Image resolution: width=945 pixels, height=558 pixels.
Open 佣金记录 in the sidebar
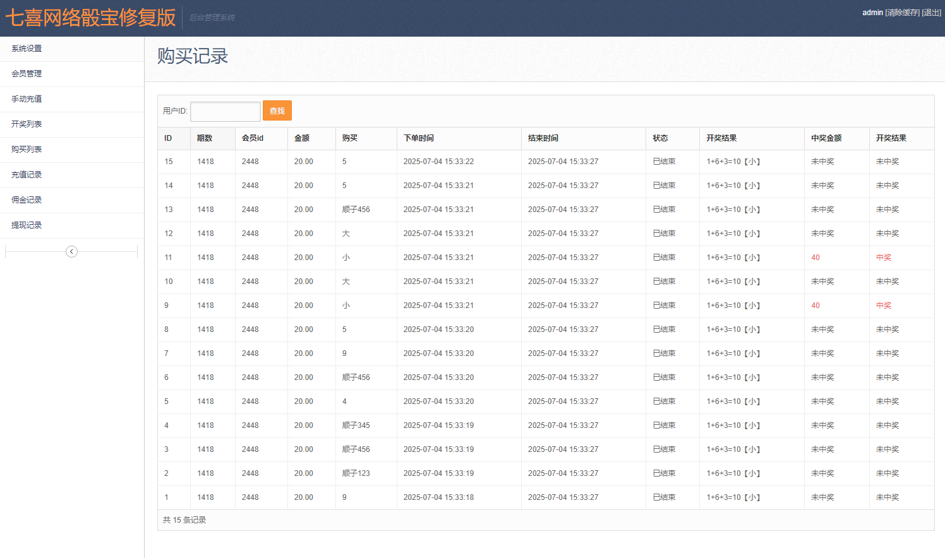[27, 200]
